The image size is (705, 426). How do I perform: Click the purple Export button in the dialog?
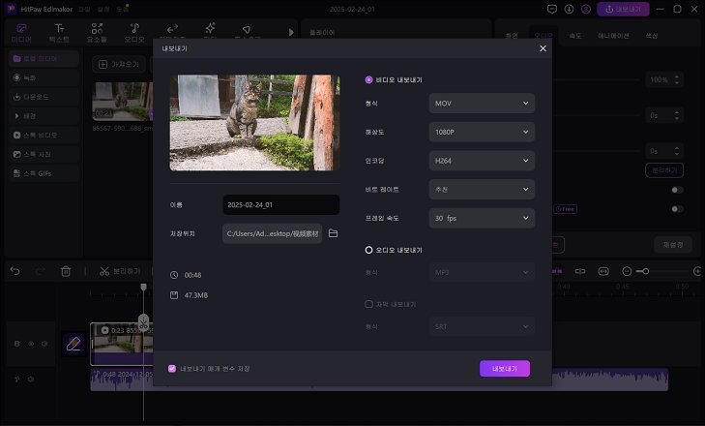tap(505, 368)
